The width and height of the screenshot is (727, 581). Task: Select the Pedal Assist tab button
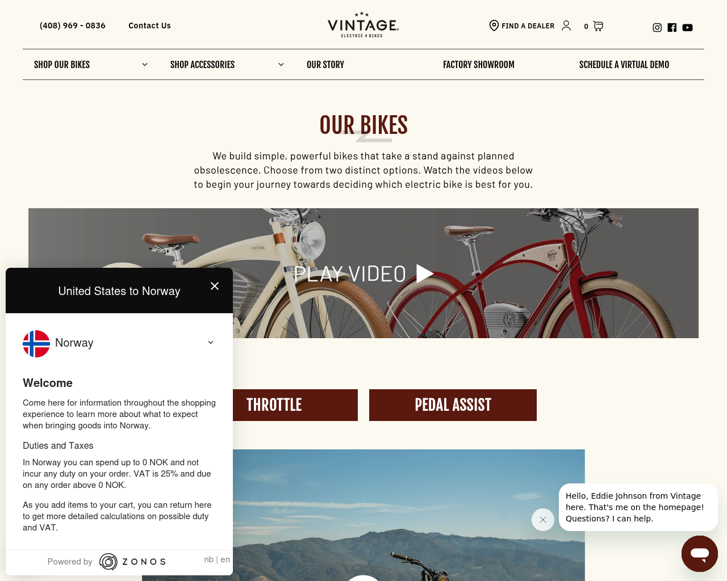[x=453, y=405]
